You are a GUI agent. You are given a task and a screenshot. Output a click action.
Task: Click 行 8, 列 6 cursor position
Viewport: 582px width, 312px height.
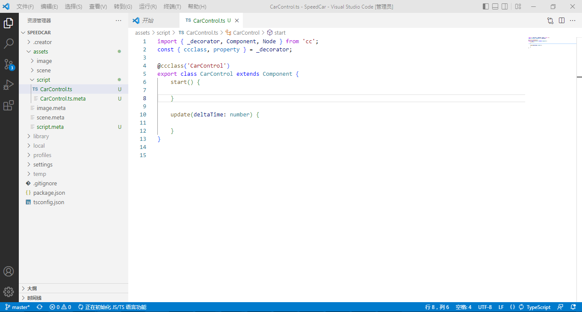pos(437,307)
